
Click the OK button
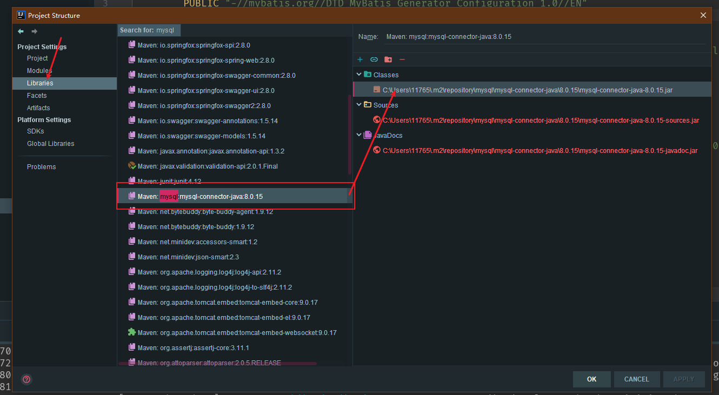coord(592,379)
